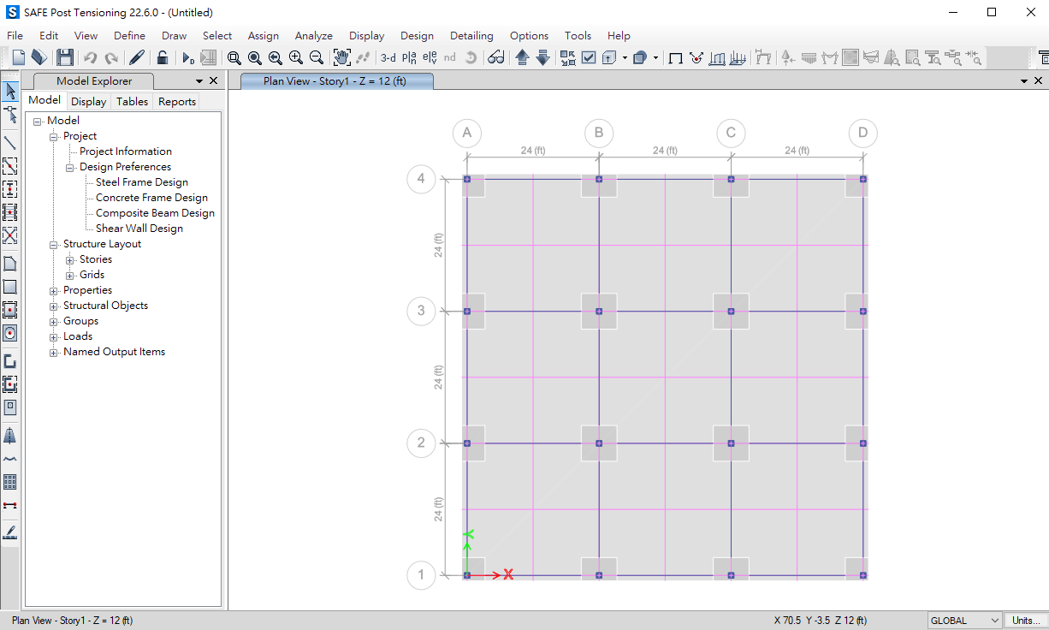Select the Reshape Object tool in left toolbar
1049x630 pixels.
(10, 115)
